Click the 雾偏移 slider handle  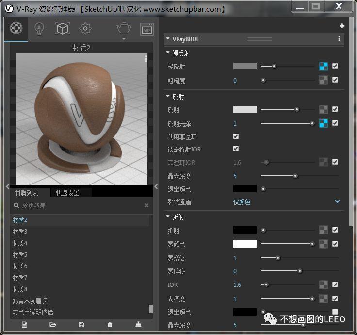[300, 271]
